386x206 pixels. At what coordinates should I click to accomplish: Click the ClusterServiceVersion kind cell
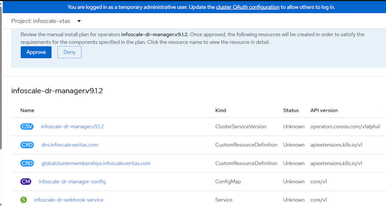[241, 127]
